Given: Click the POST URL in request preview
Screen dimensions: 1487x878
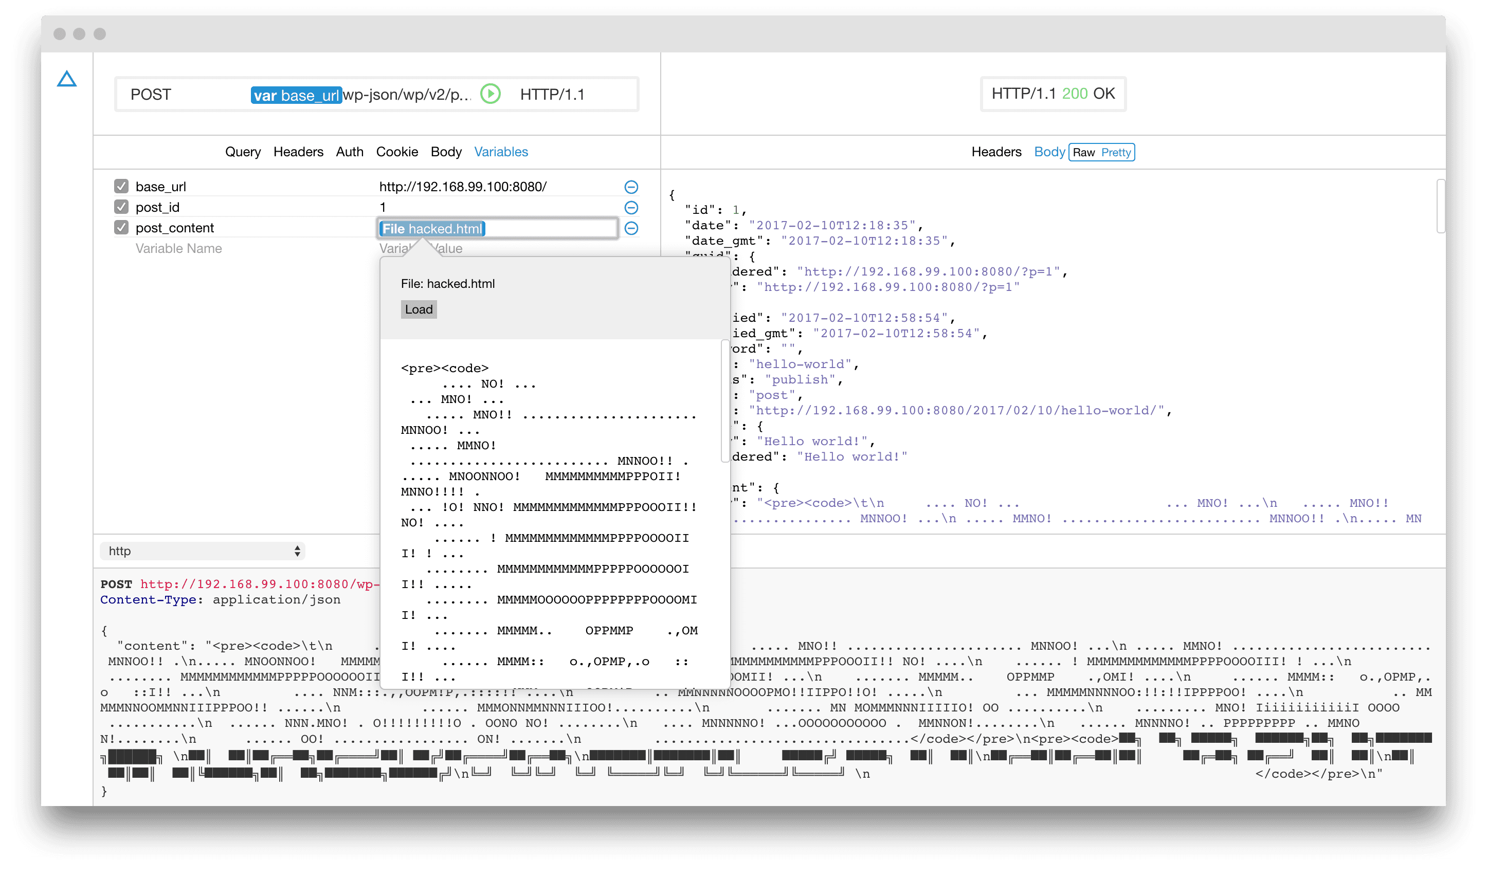Looking at the screenshot, I should click(259, 584).
